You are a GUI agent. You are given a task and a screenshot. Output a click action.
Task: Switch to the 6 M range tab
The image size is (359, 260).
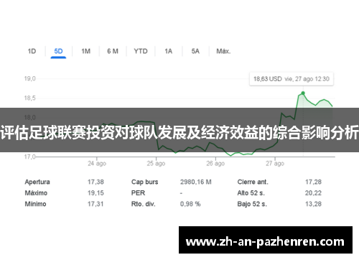(113, 51)
